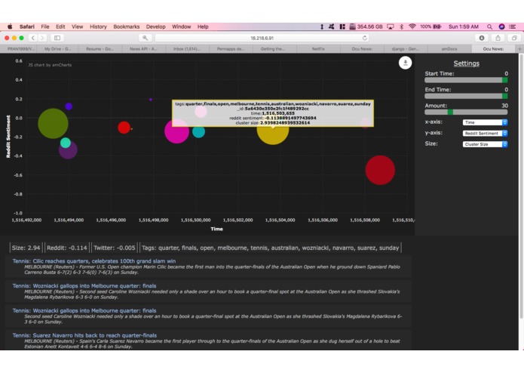Select the large dark red bubble
Screen dimensions: 524x373
[380, 170]
